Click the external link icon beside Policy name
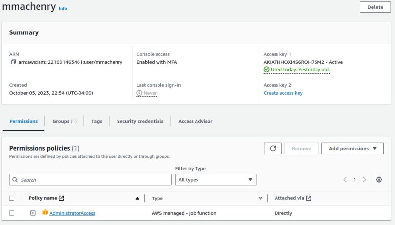The width and height of the screenshot is (395, 225). (61, 198)
